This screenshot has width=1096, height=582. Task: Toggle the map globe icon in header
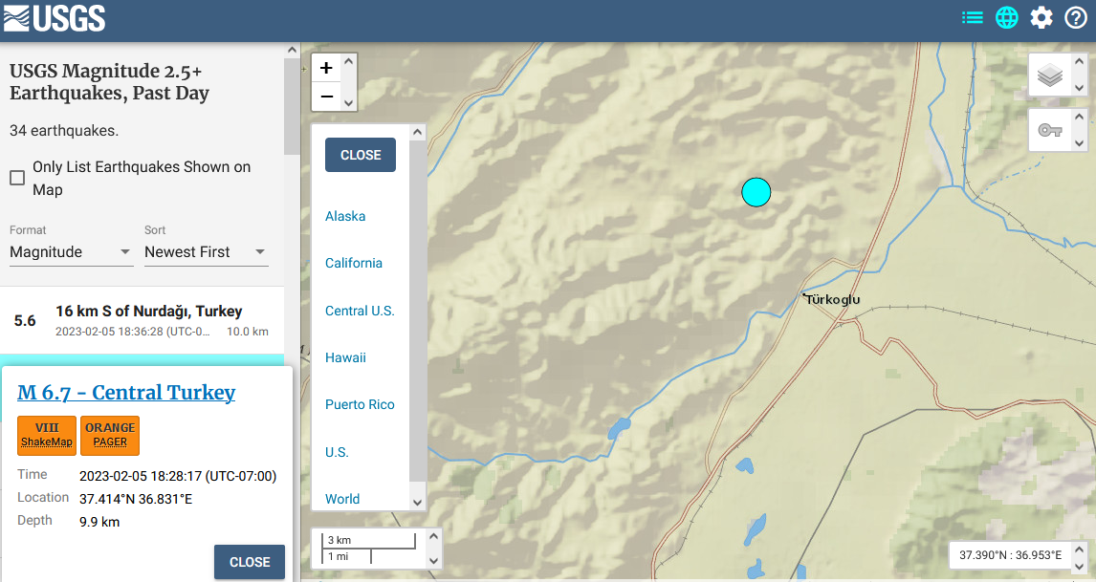[1006, 17]
